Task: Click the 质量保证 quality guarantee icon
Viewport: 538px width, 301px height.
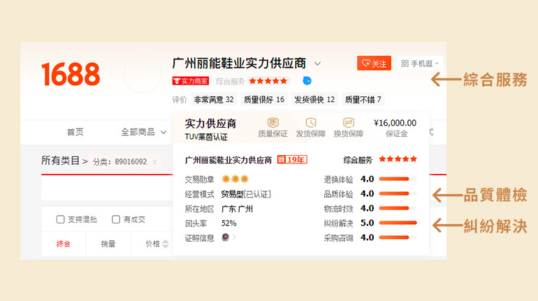Action: (x=272, y=123)
